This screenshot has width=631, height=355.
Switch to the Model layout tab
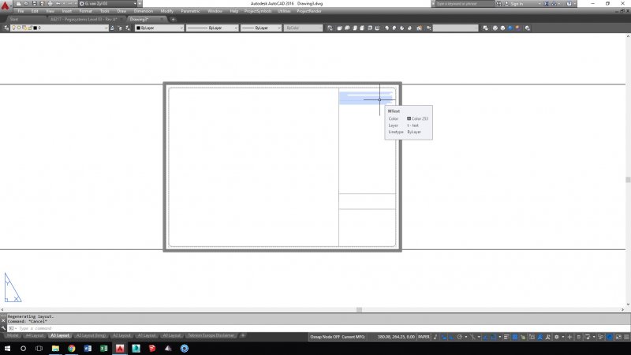coord(13,335)
